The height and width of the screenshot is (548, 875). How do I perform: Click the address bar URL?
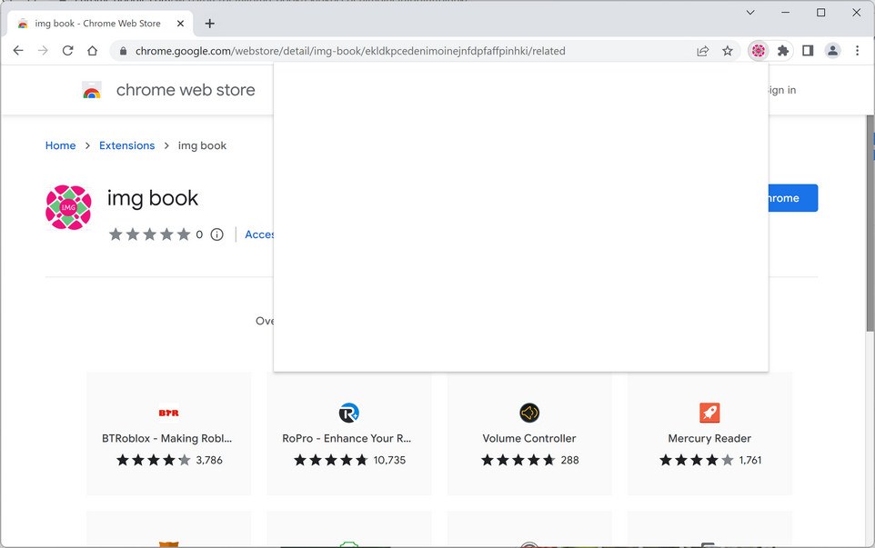(350, 51)
